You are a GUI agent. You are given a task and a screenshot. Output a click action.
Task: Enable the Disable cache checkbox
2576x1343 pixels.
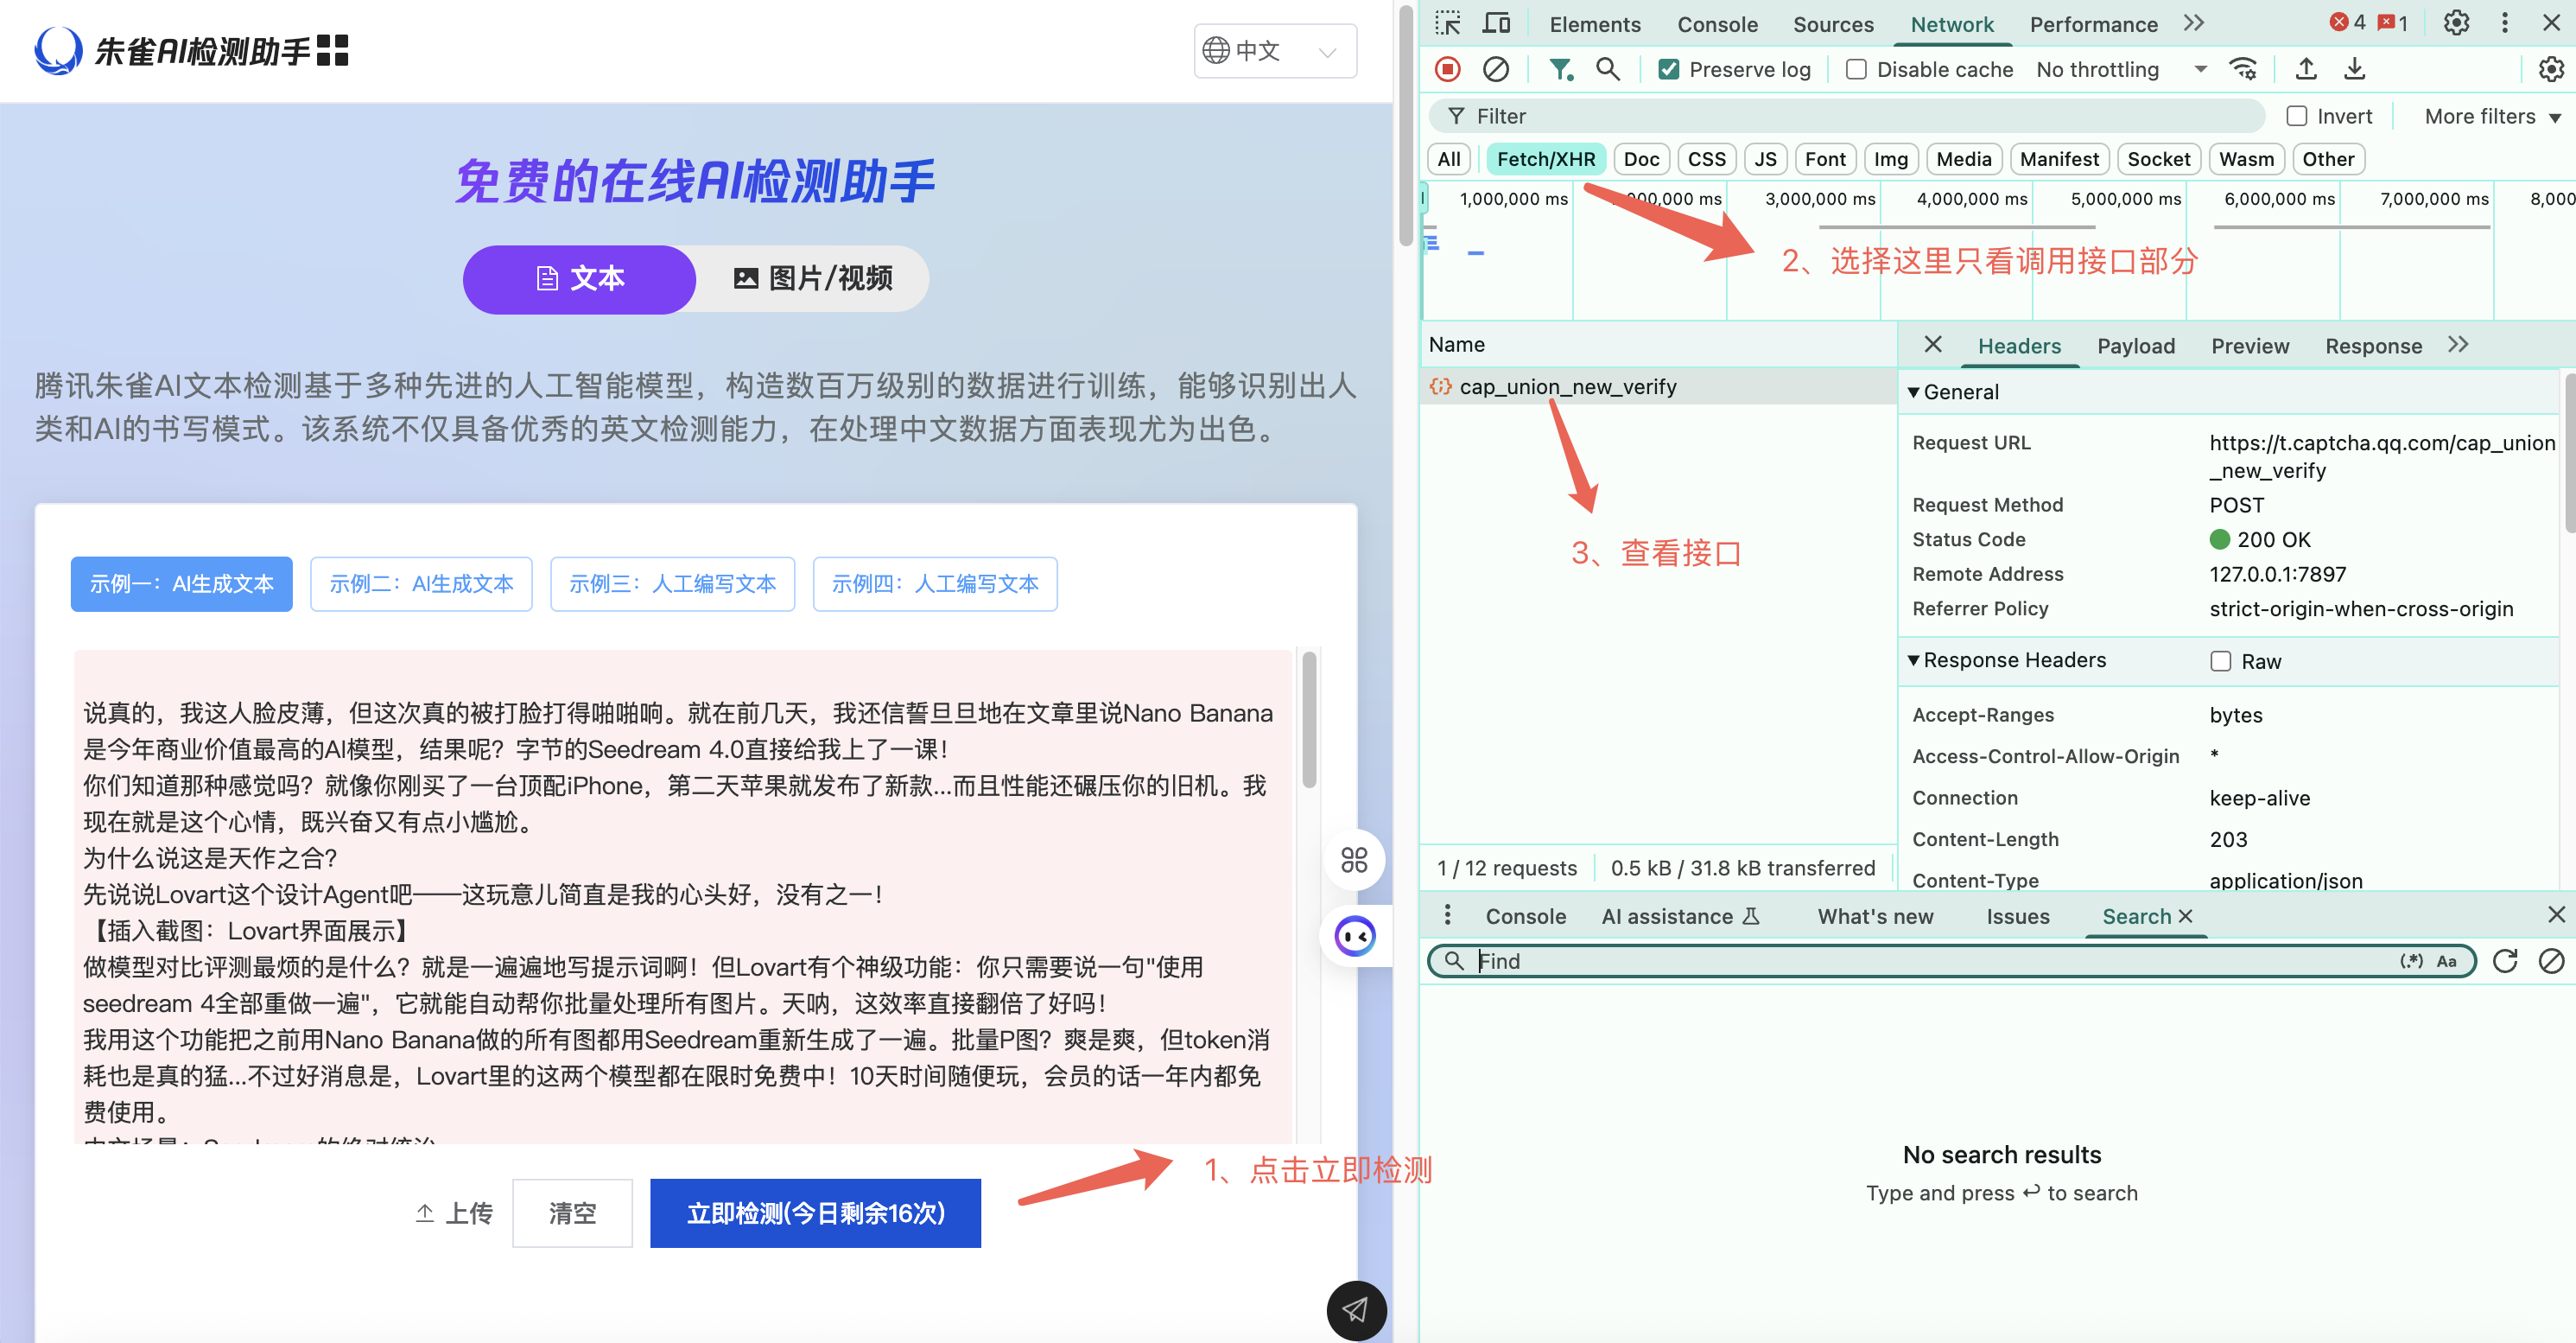point(1856,69)
